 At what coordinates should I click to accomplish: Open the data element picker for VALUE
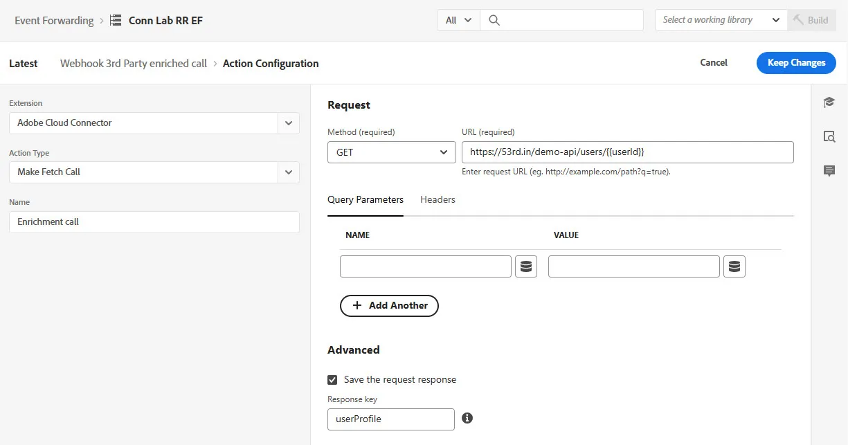734,266
